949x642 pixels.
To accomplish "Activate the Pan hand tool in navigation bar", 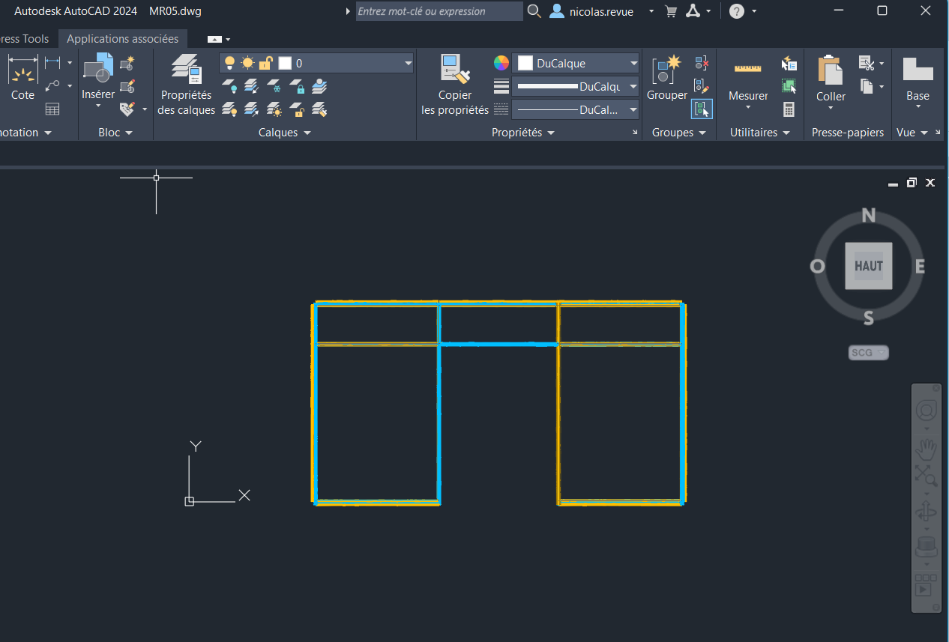I will tap(927, 449).
